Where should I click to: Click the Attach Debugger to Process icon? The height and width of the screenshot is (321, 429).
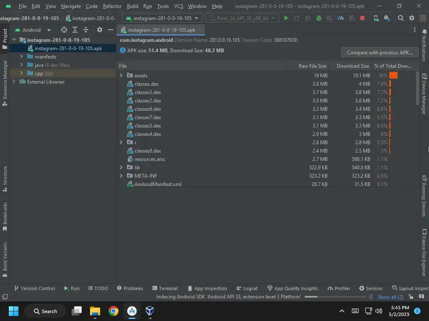(x=352, y=18)
